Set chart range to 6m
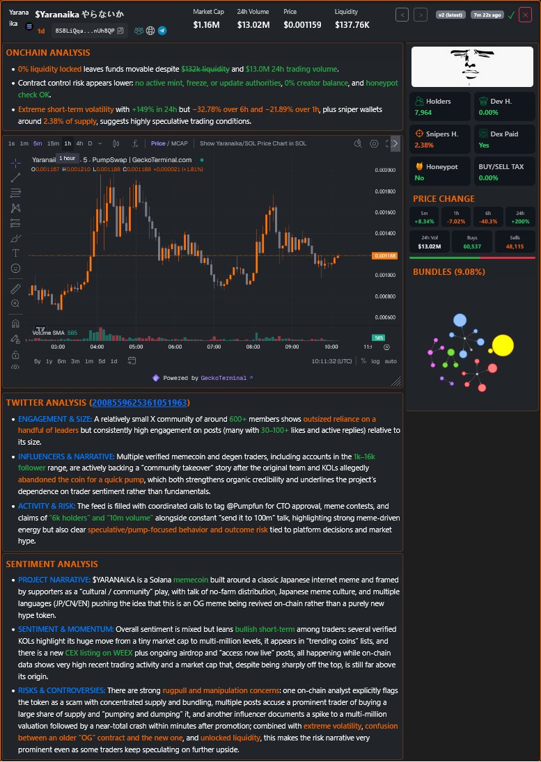Viewport: 541px width, 762px height. tap(62, 361)
